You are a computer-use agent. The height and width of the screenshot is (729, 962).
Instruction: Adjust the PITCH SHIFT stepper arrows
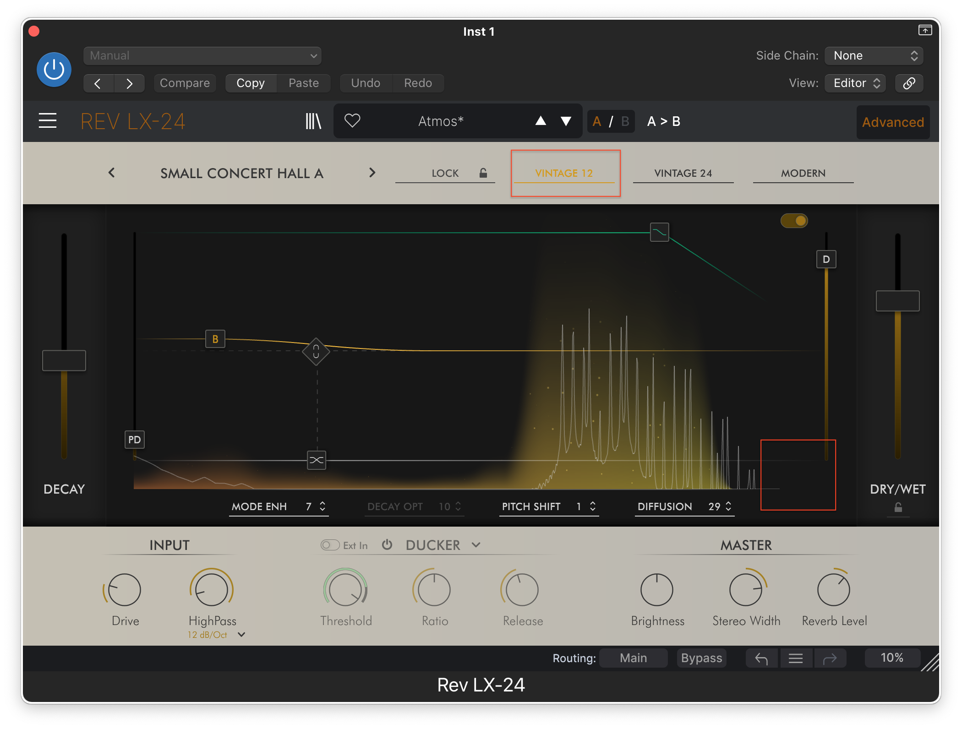(593, 506)
